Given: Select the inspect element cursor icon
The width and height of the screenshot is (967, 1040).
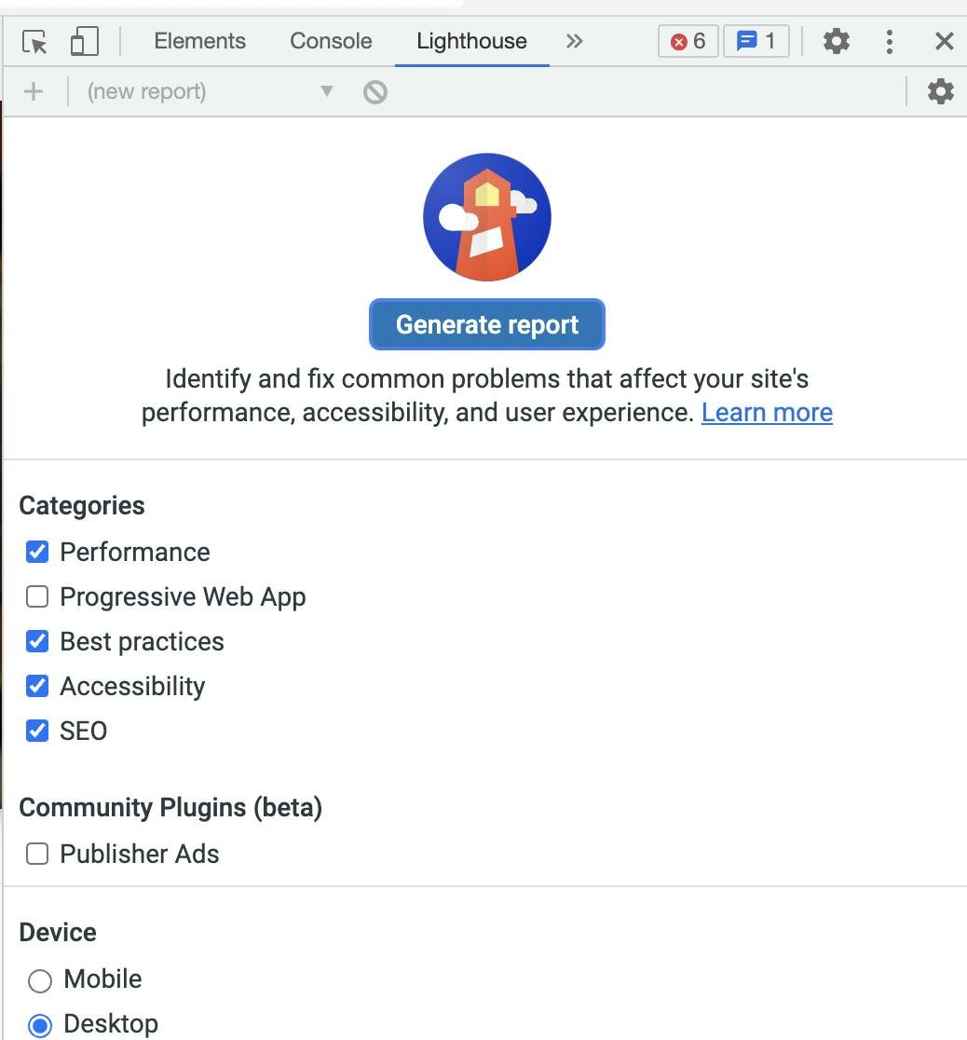Looking at the screenshot, I should click(x=33, y=41).
